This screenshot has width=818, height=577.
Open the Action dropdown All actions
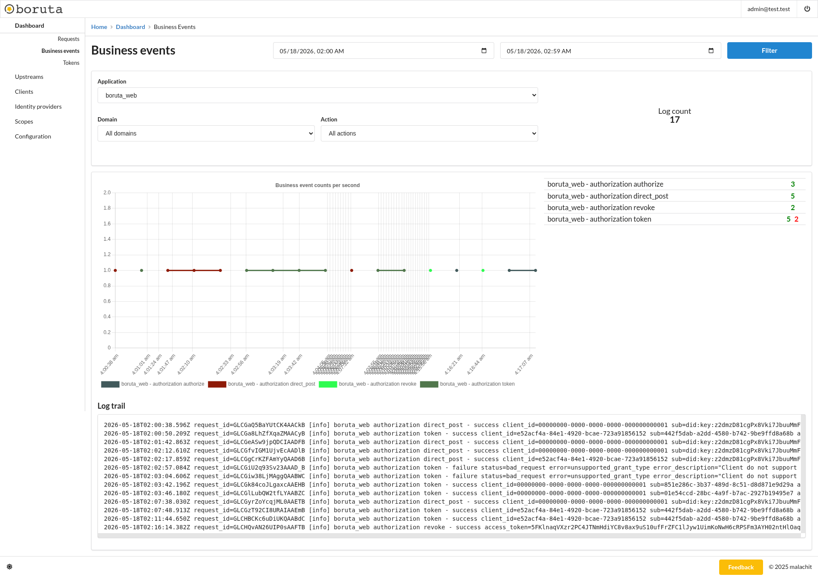(x=429, y=133)
